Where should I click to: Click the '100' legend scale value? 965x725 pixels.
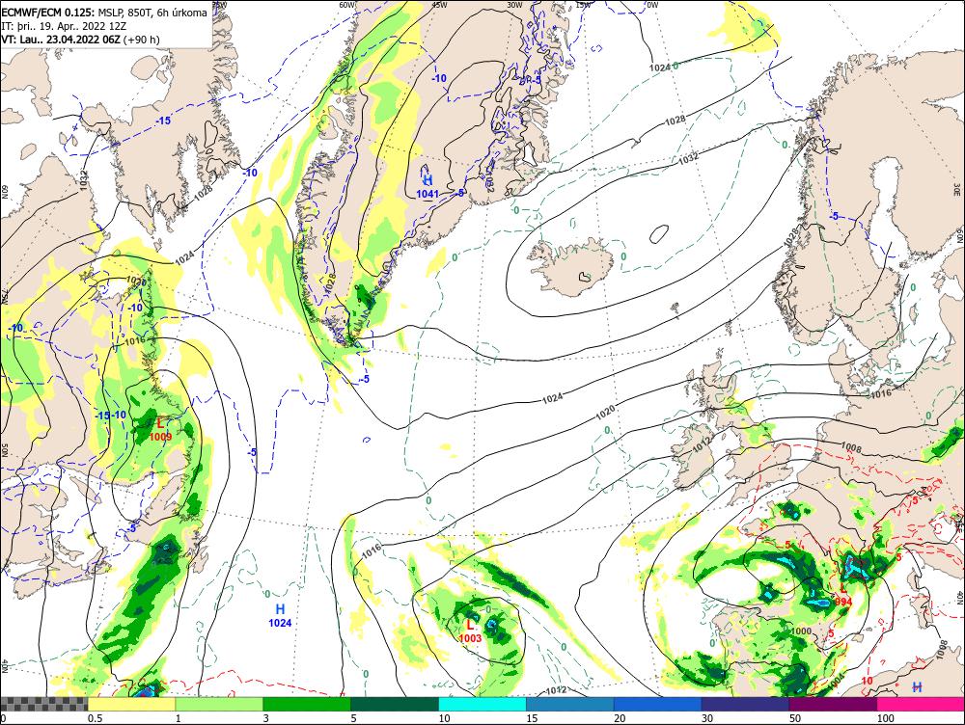(885, 718)
